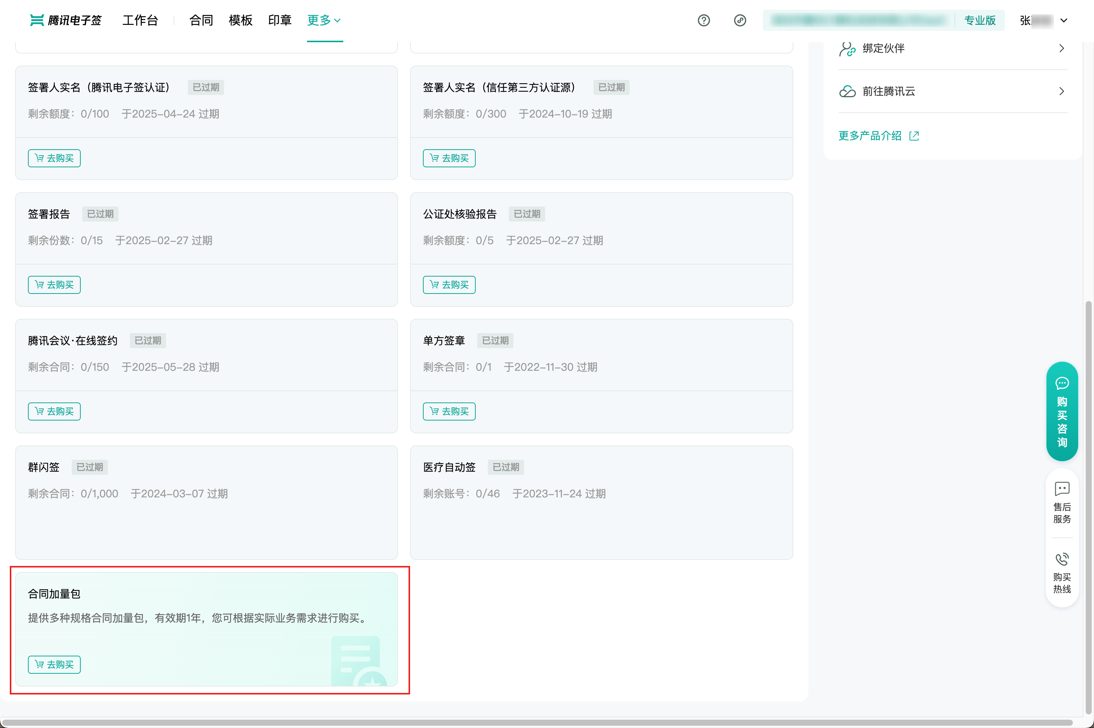Click the 医疗自动签 card title
This screenshot has height=728, width=1094.
point(449,467)
